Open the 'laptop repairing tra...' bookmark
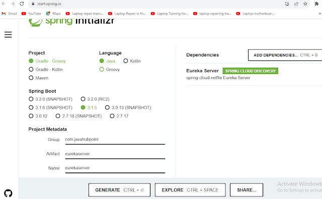 click(x=212, y=14)
